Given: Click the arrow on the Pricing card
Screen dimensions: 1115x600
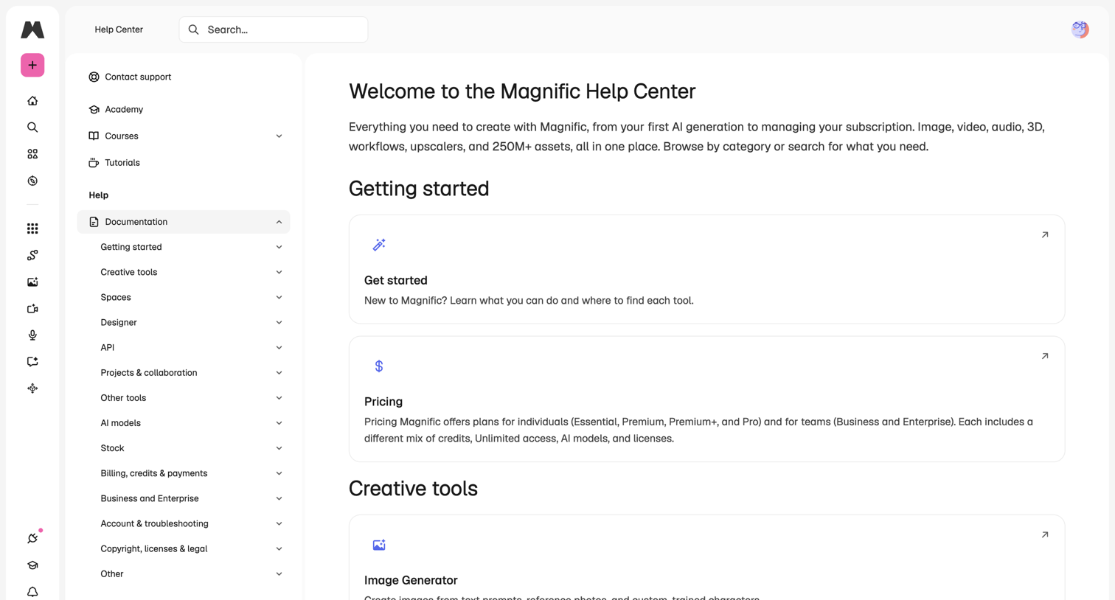Looking at the screenshot, I should pos(1045,356).
